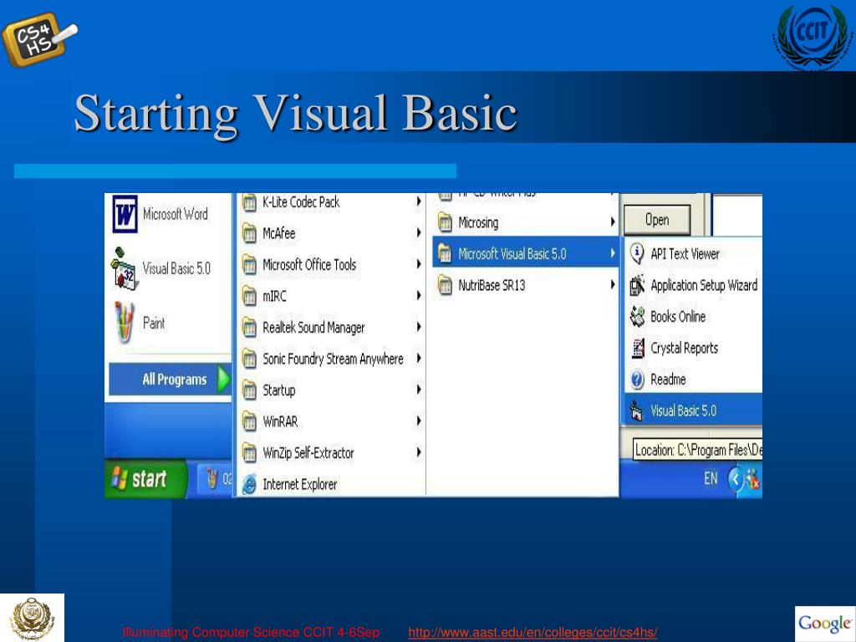Expand the Microsoft Office Tools submenu arrow
Screen dimensions: 856x642
click(x=419, y=264)
